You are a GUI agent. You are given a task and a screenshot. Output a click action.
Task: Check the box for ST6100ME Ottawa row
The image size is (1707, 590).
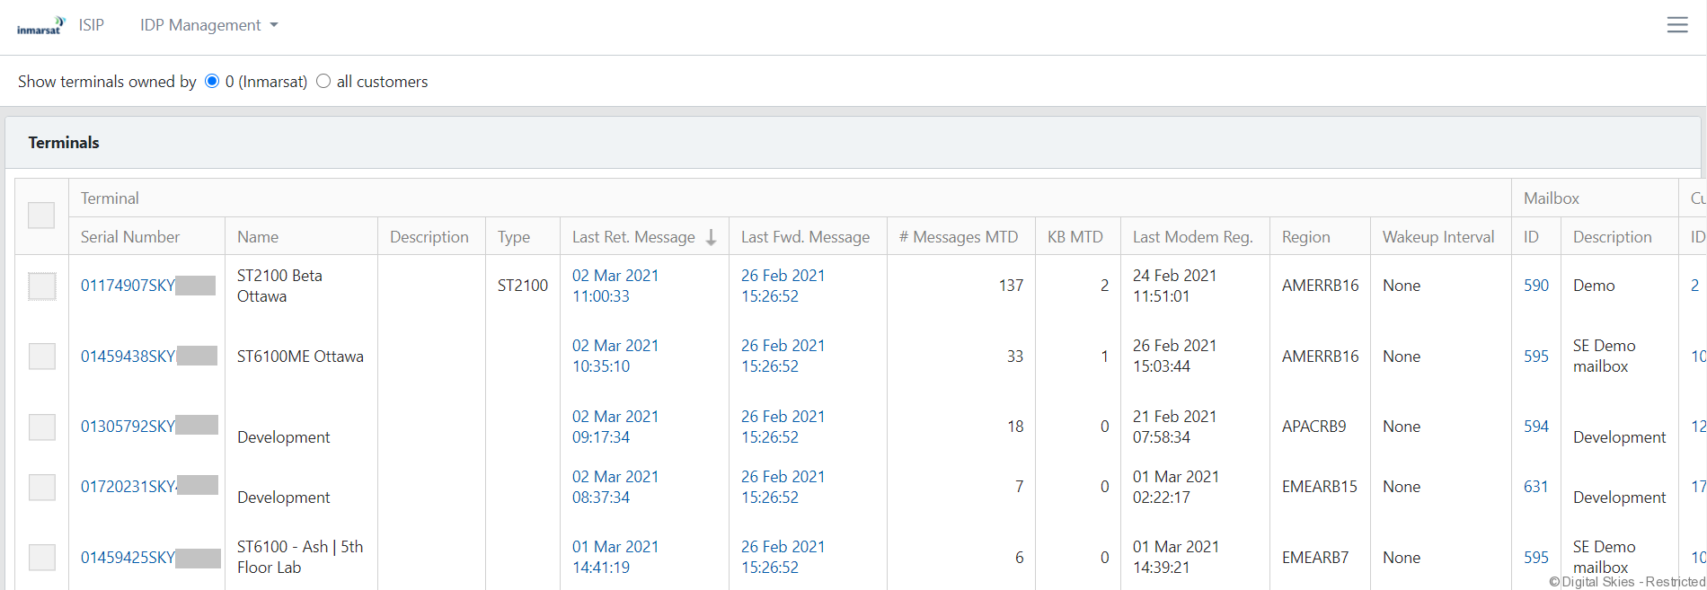tap(42, 357)
